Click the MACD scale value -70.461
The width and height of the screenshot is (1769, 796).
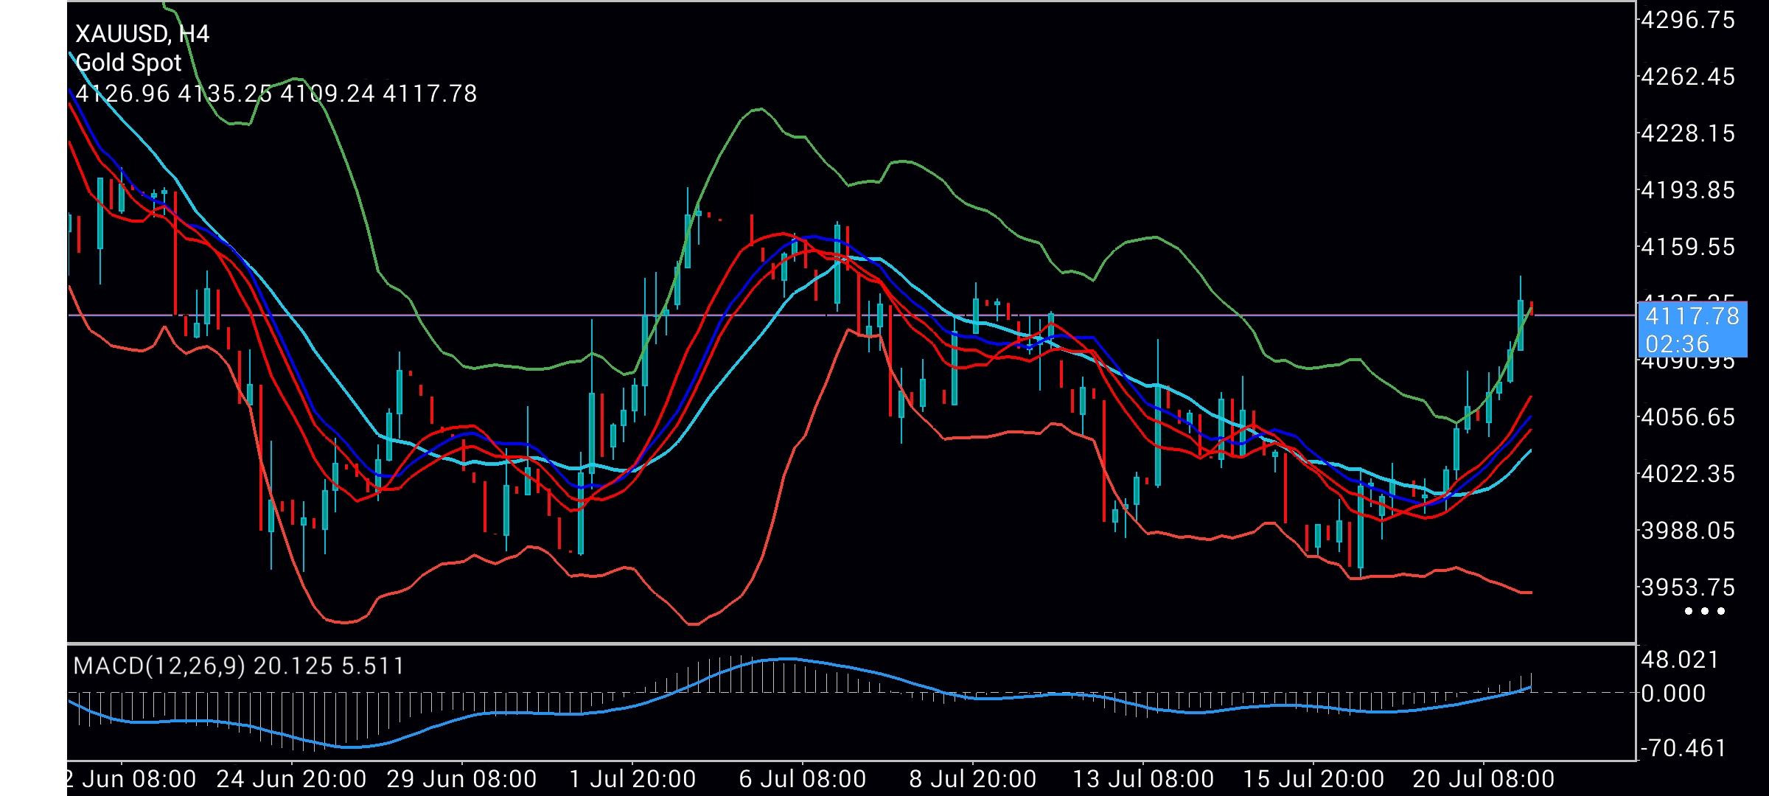[1683, 749]
